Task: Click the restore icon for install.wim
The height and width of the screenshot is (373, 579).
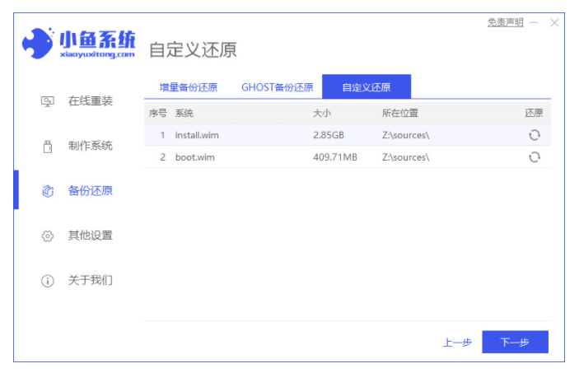Action: 534,135
